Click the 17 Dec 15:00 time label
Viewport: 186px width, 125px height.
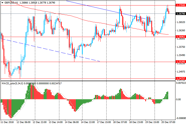(x=104, y=122)
